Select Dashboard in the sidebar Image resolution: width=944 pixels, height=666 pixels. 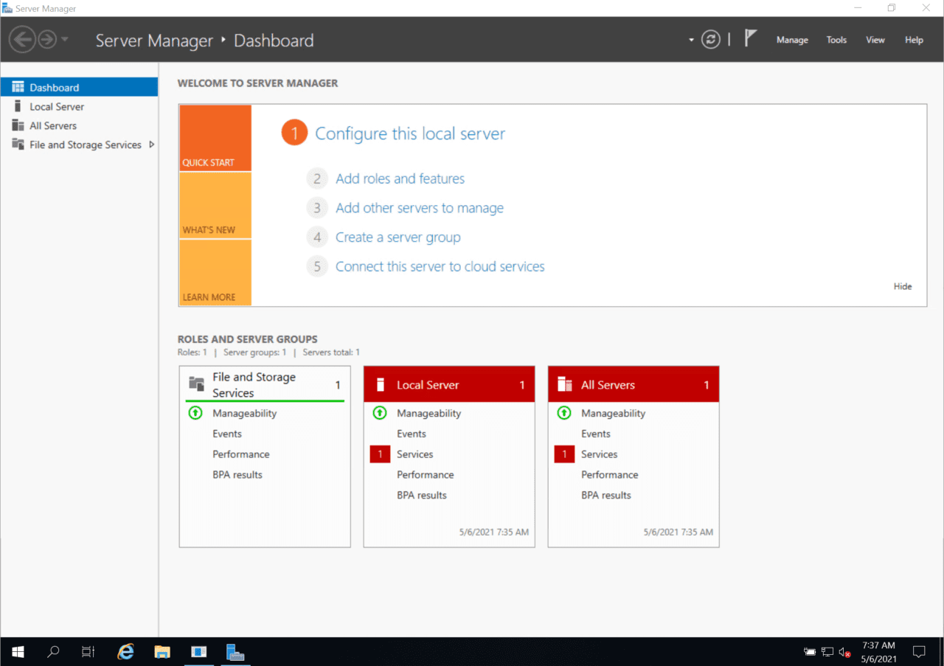click(x=79, y=87)
